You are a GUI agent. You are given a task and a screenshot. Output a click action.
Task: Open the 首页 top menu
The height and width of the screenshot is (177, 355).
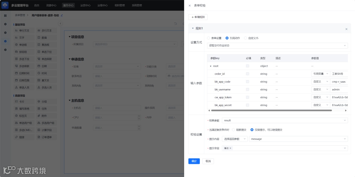36,6
